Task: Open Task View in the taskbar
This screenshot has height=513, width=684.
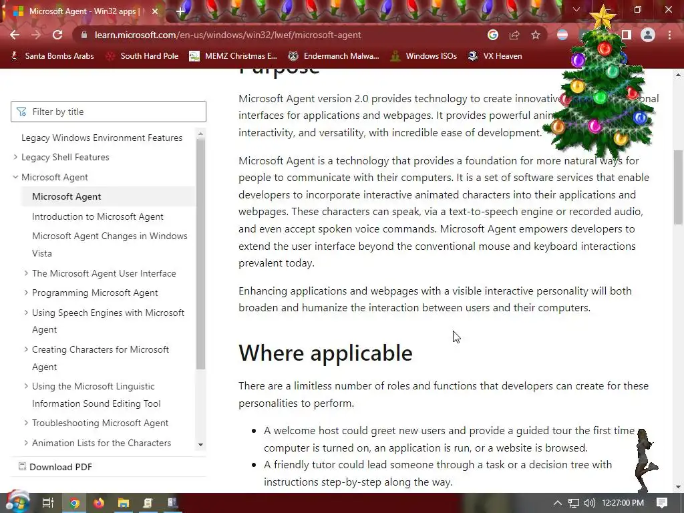Action: pos(47,503)
